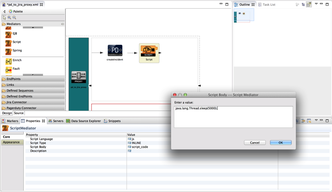Expand the Pagerduty Connector drawer
The width and height of the screenshot is (332, 192).
(21, 108)
